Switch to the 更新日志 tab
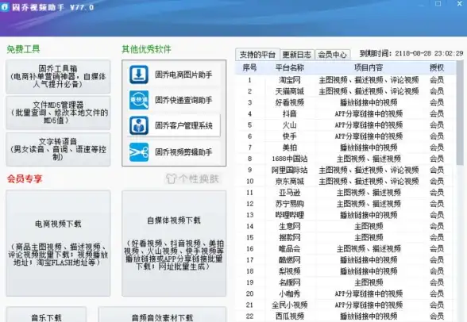The width and height of the screenshot is (467, 322). coord(297,55)
